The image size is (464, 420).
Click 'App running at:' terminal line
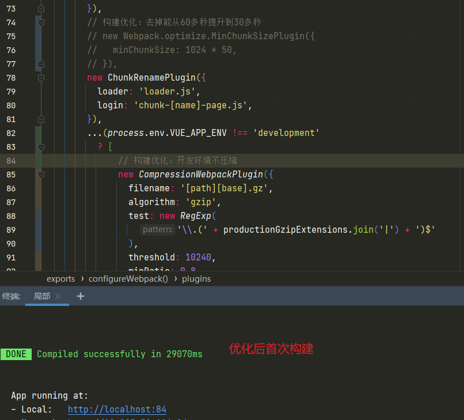(x=50, y=396)
